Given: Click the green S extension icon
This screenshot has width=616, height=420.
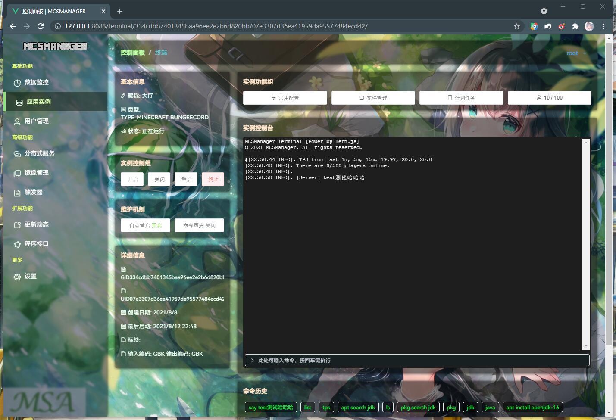Looking at the screenshot, I should click(534, 26).
